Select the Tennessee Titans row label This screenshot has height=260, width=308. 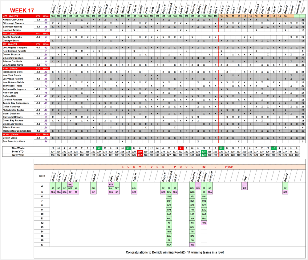coord(12,86)
